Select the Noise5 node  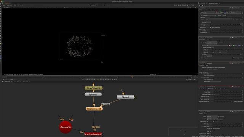tap(125, 97)
